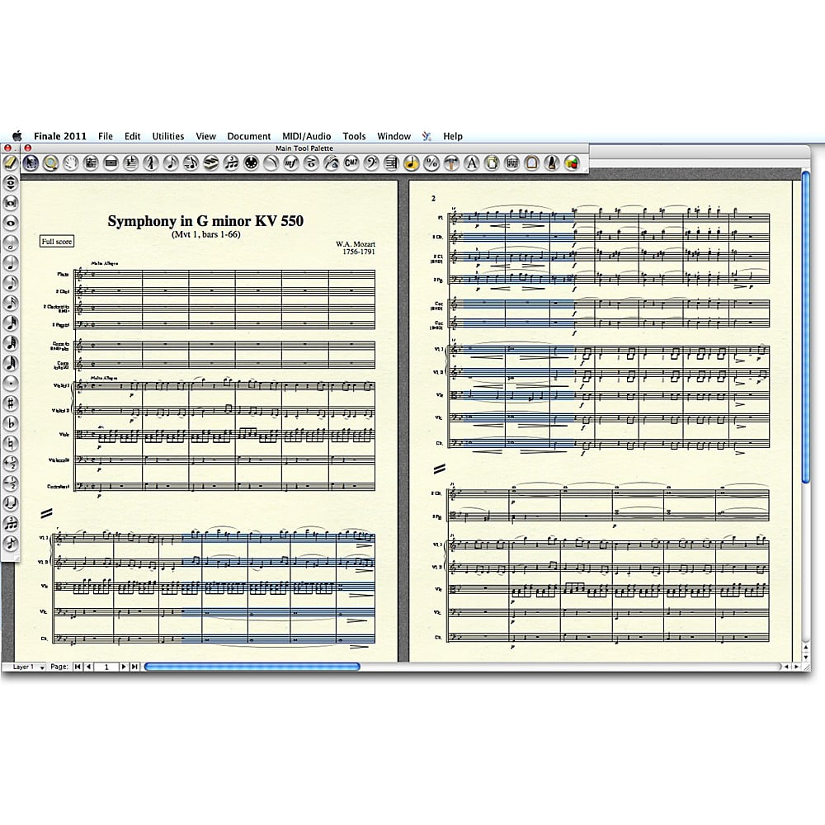Viewport: 825px width, 825px height.
Task: Open the Help menu
Action: point(452,136)
